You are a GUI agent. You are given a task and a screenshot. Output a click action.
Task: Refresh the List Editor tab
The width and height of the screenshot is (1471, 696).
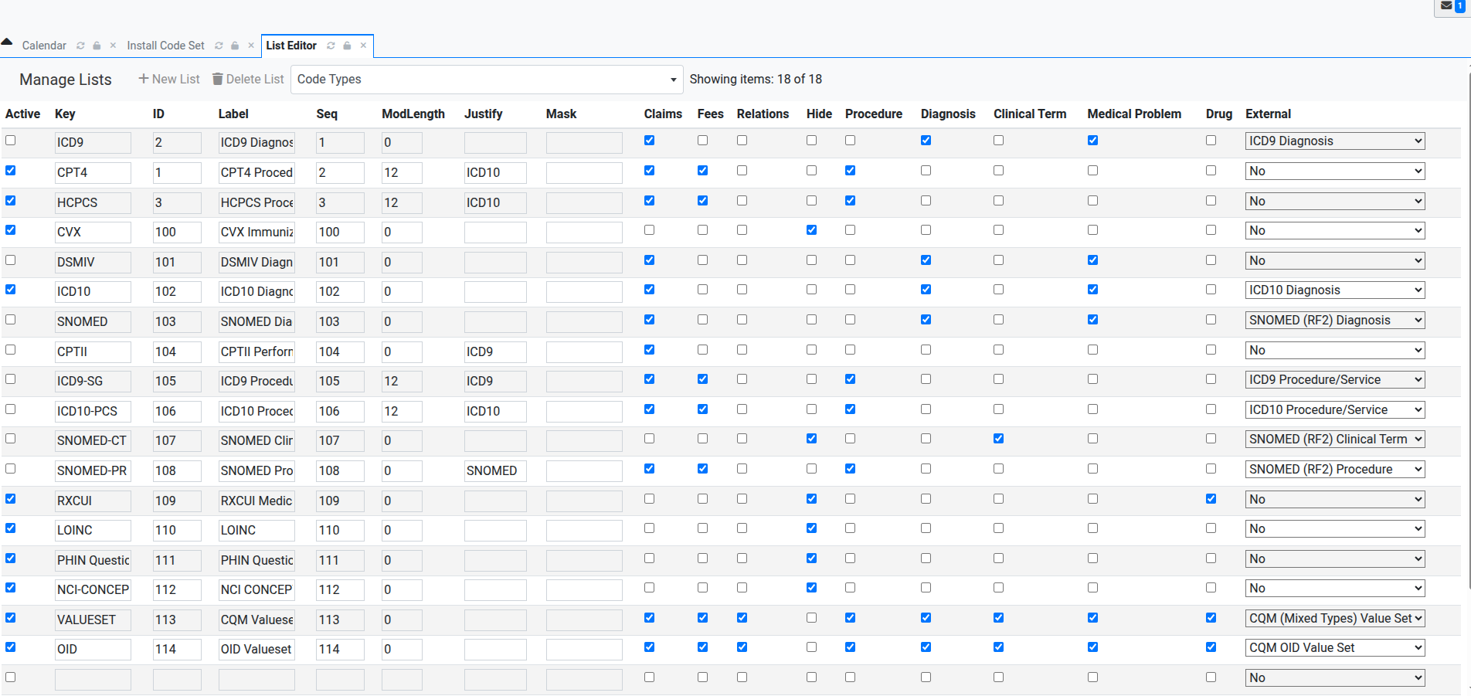coord(331,46)
